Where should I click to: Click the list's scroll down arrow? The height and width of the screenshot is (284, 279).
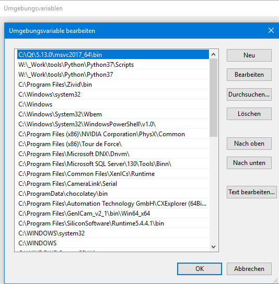213,247
